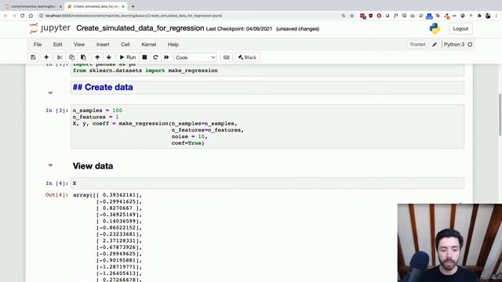Click the browser home icon

click(x=31, y=16)
